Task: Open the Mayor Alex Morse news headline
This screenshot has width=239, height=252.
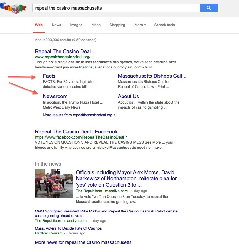Action: [126, 178]
